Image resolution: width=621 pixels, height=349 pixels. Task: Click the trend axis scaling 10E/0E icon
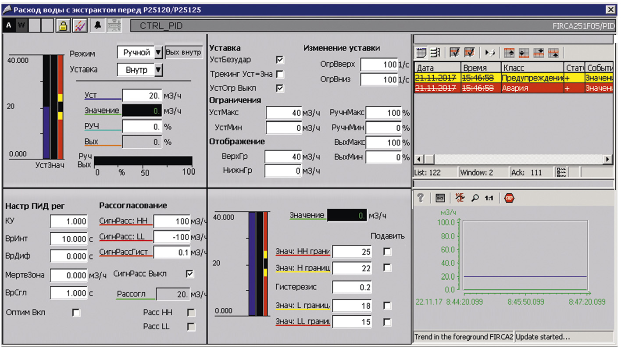coord(460,198)
